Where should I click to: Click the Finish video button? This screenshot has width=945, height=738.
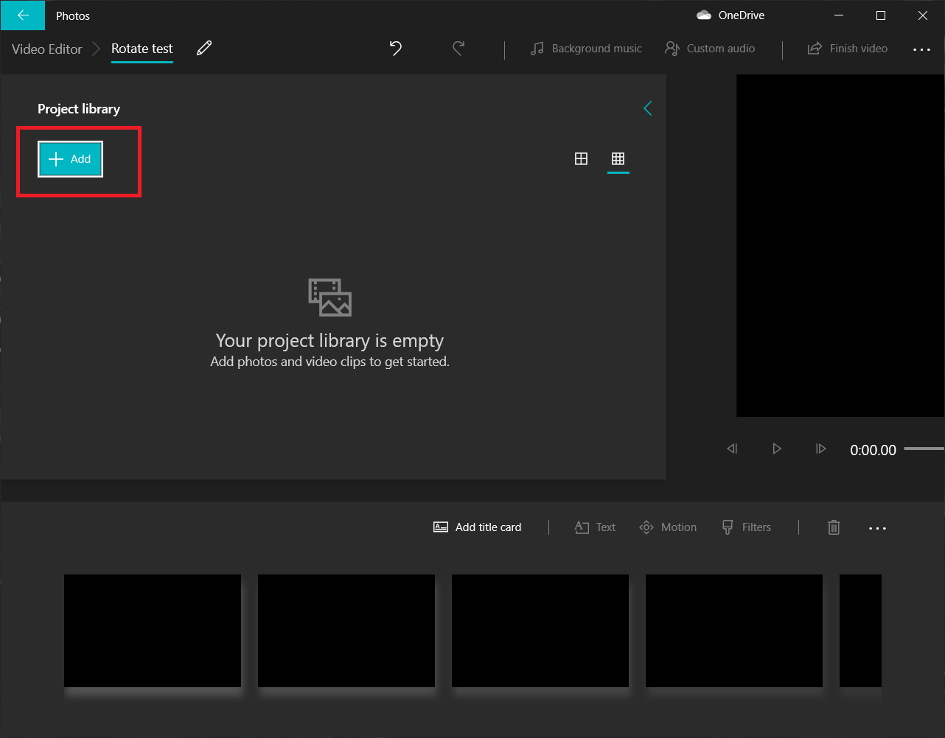point(847,49)
